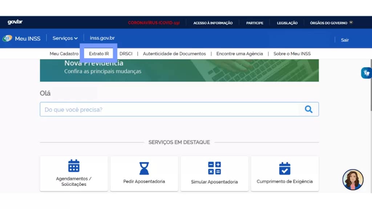Expand the Serviços dropdown menu
Viewport: 372px width, 209px height.
click(65, 38)
